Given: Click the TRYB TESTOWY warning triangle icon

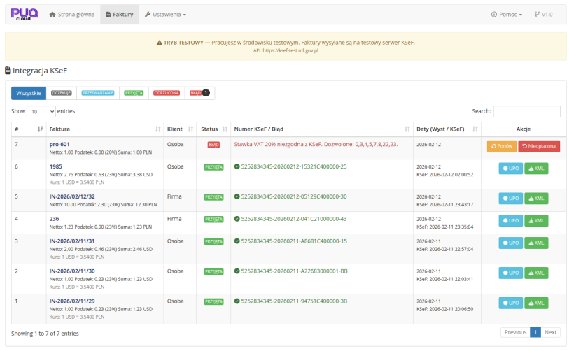Looking at the screenshot, I should tap(160, 43).
